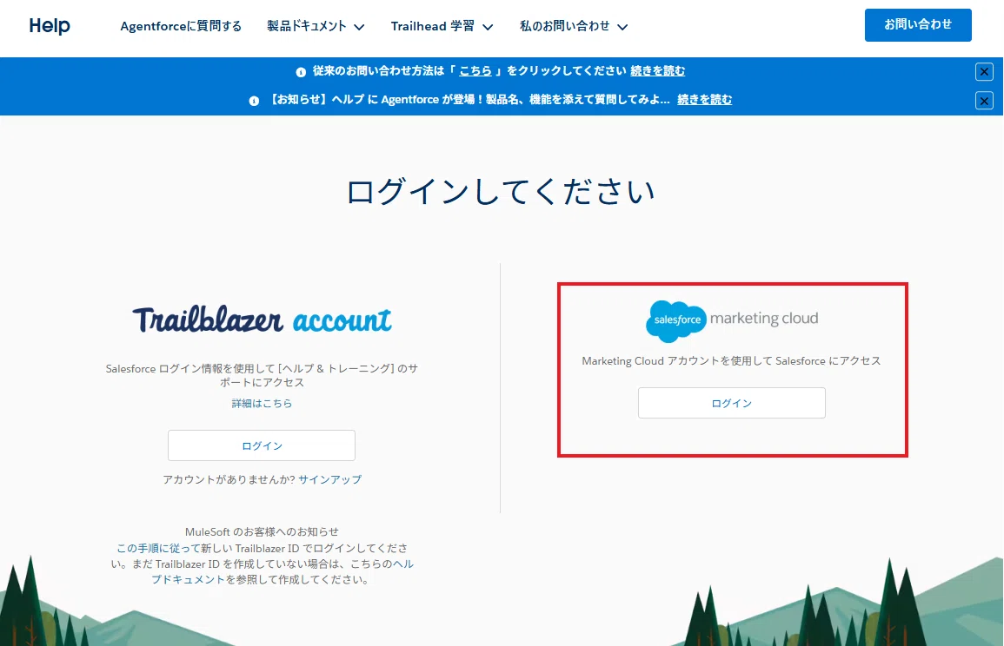This screenshot has width=1004, height=646.
Task: Open Agentforceに質問する menu item
Action: click(x=181, y=26)
